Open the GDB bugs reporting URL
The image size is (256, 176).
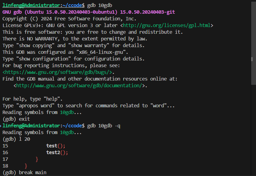coord(57,72)
